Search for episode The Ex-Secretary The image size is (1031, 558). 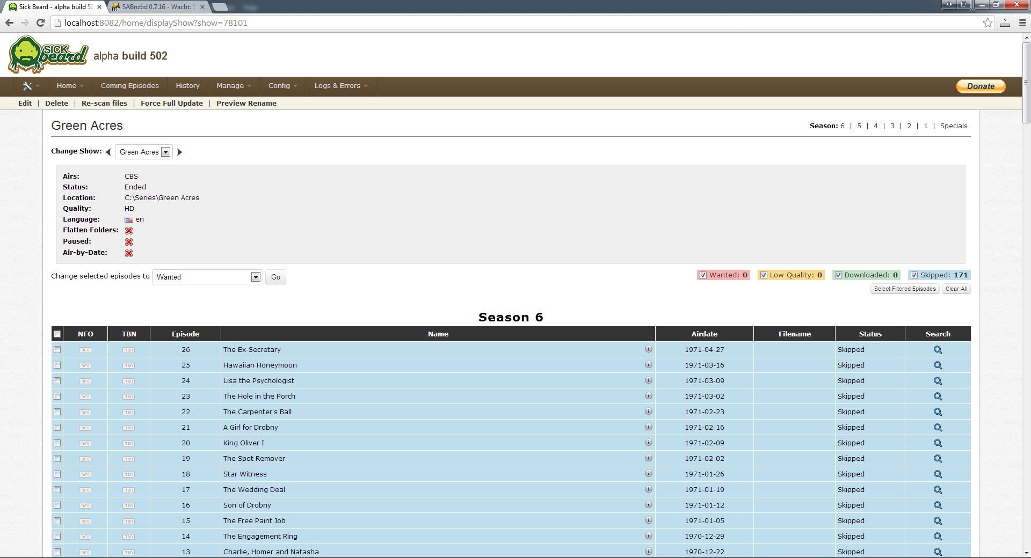pos(938,350)
